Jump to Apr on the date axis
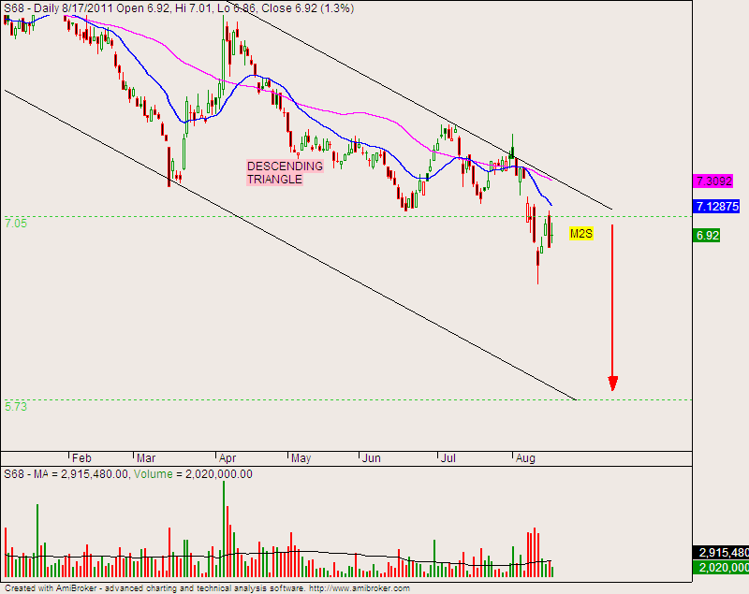 tap(227, 458)
